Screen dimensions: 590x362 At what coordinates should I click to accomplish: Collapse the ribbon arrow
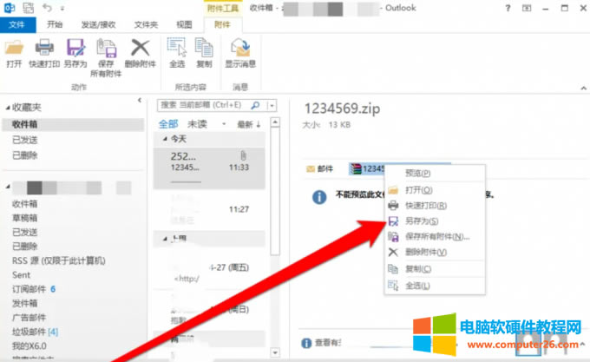tap(583, 88)
